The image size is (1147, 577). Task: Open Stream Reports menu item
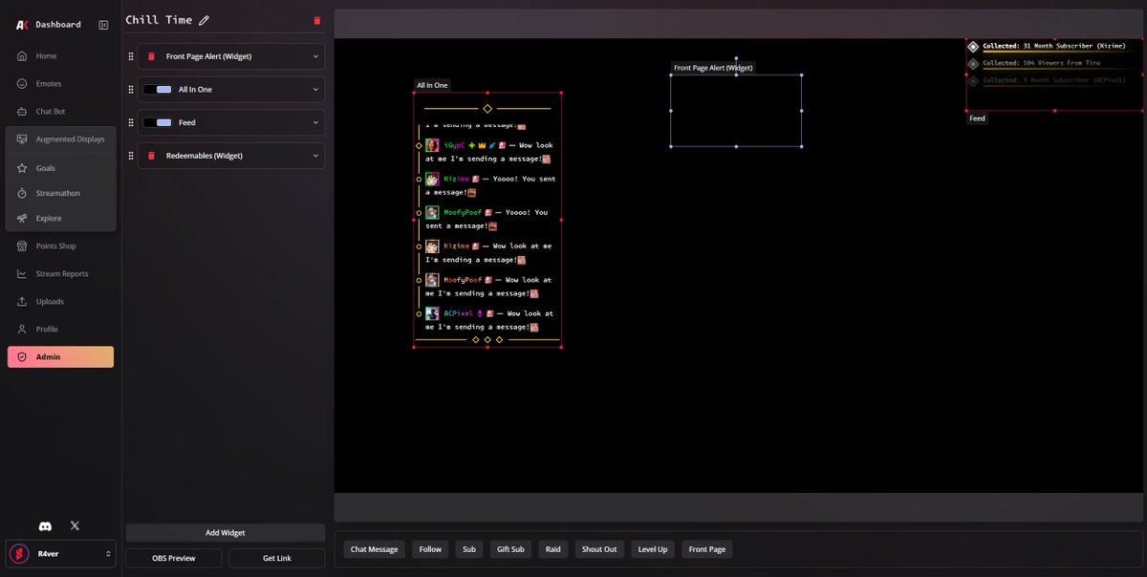tap(60, 274)
